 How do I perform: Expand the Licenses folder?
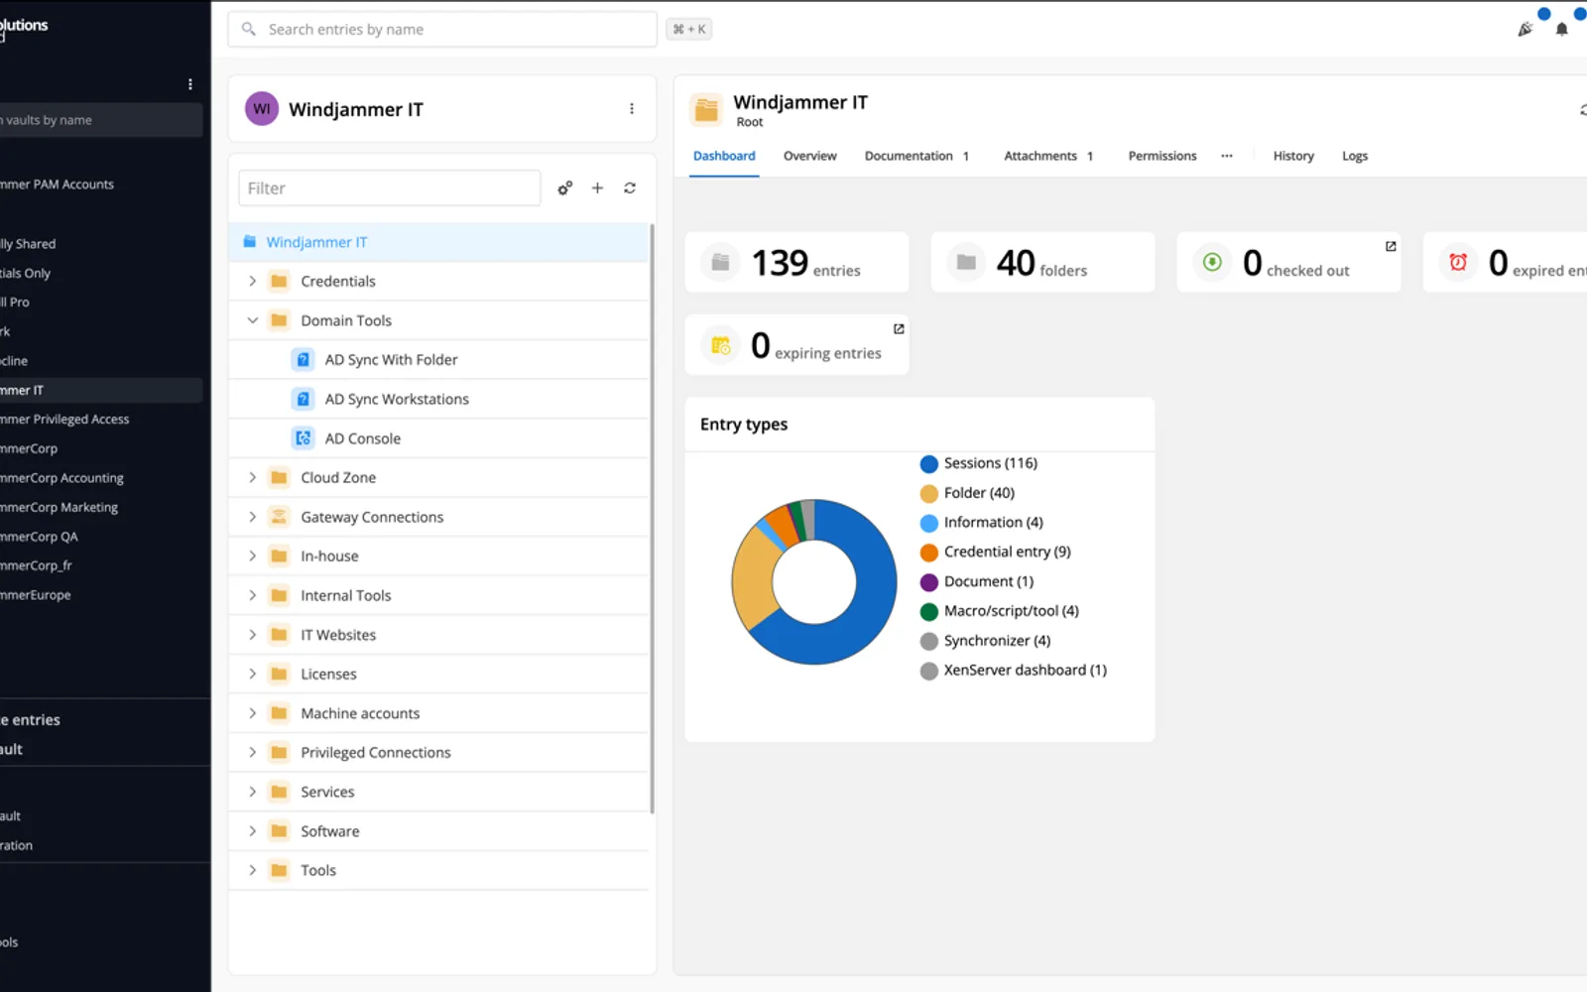(253, 675)
